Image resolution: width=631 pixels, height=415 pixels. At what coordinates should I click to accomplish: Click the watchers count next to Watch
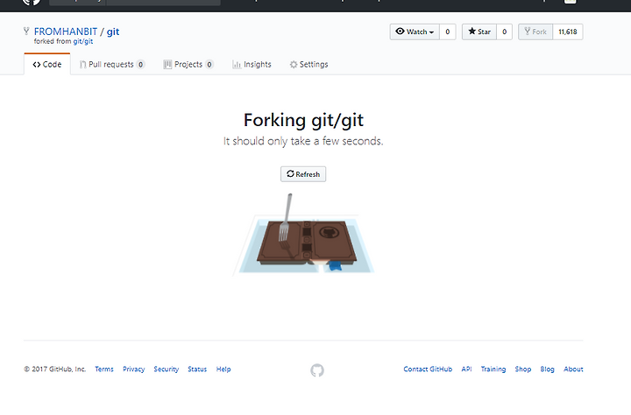pyautogui.click(x=448, y=32)
